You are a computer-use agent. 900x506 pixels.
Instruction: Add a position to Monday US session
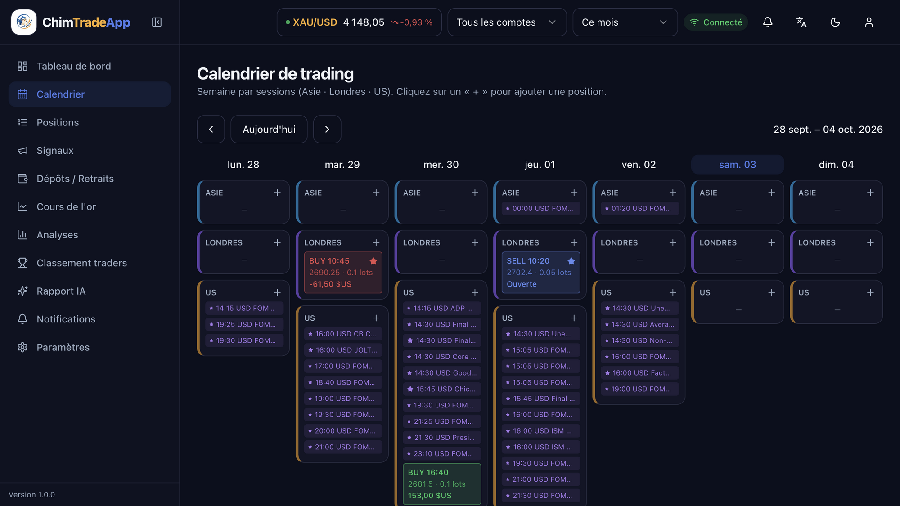click(277, 292)
